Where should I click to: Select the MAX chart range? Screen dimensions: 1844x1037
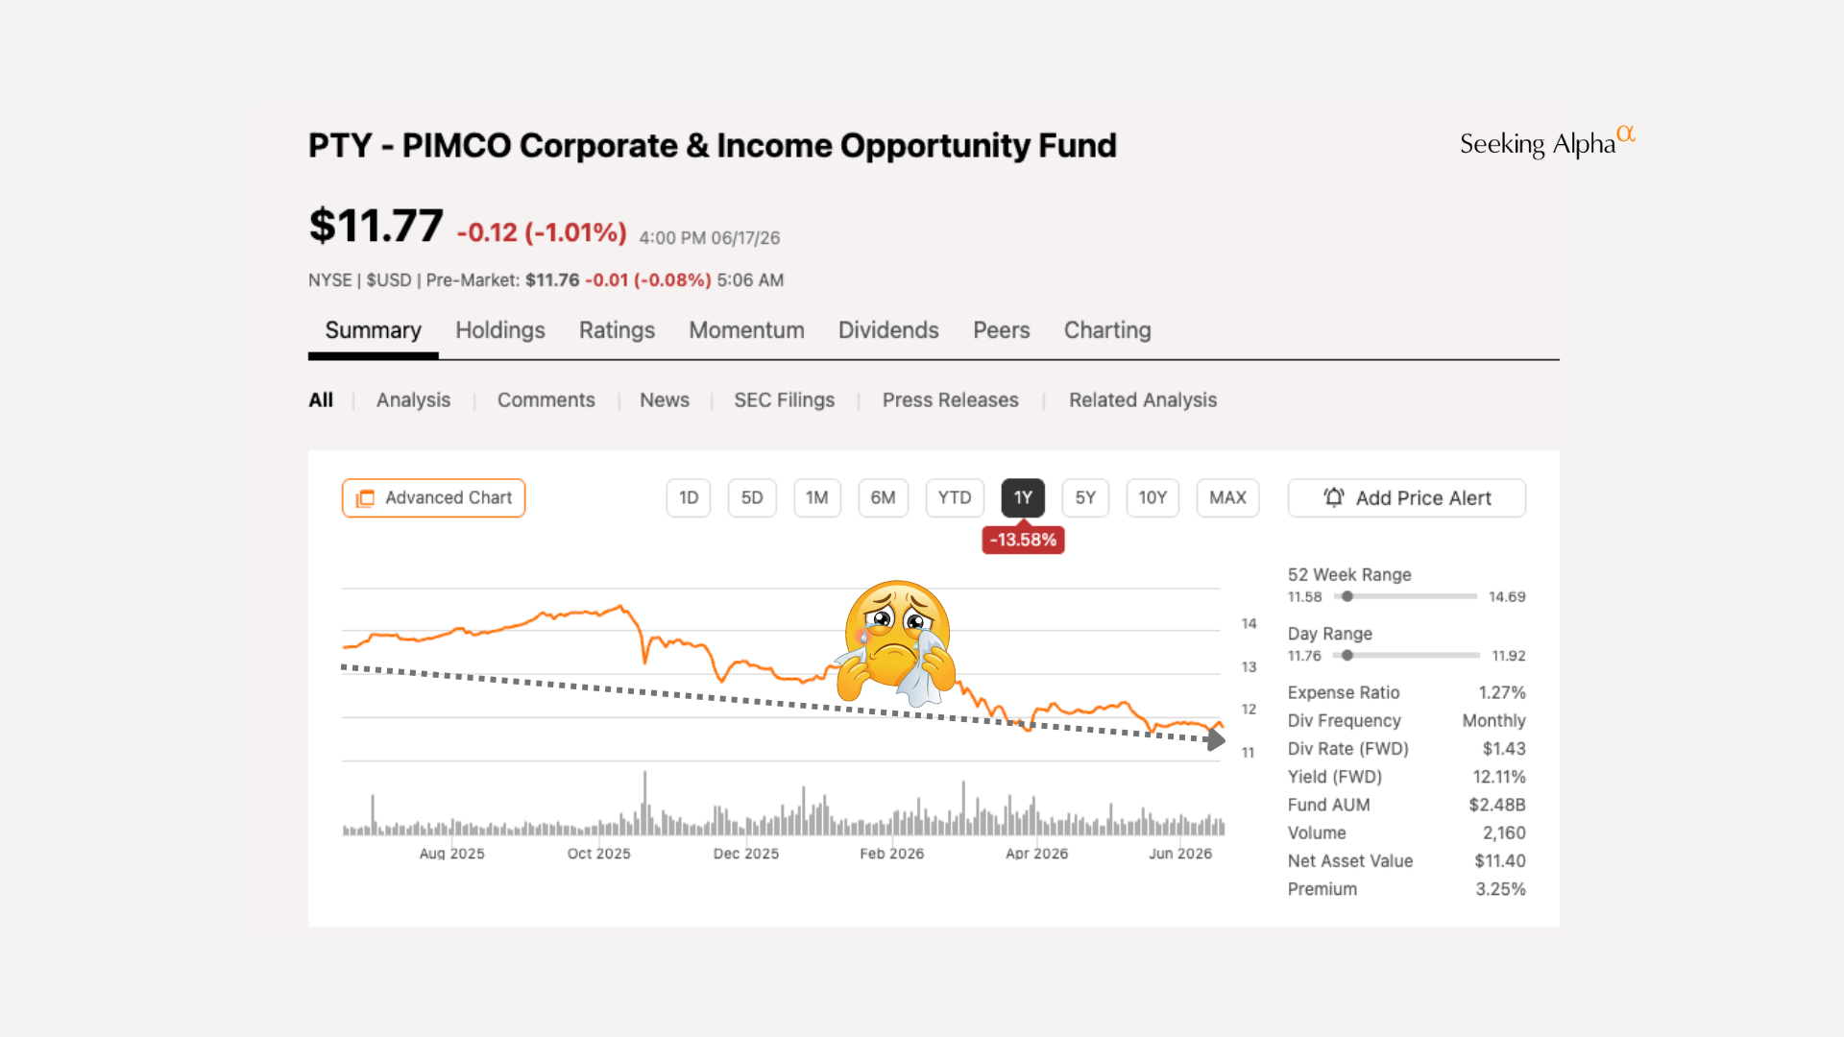pyautogui.click(x=1227, y=497)
